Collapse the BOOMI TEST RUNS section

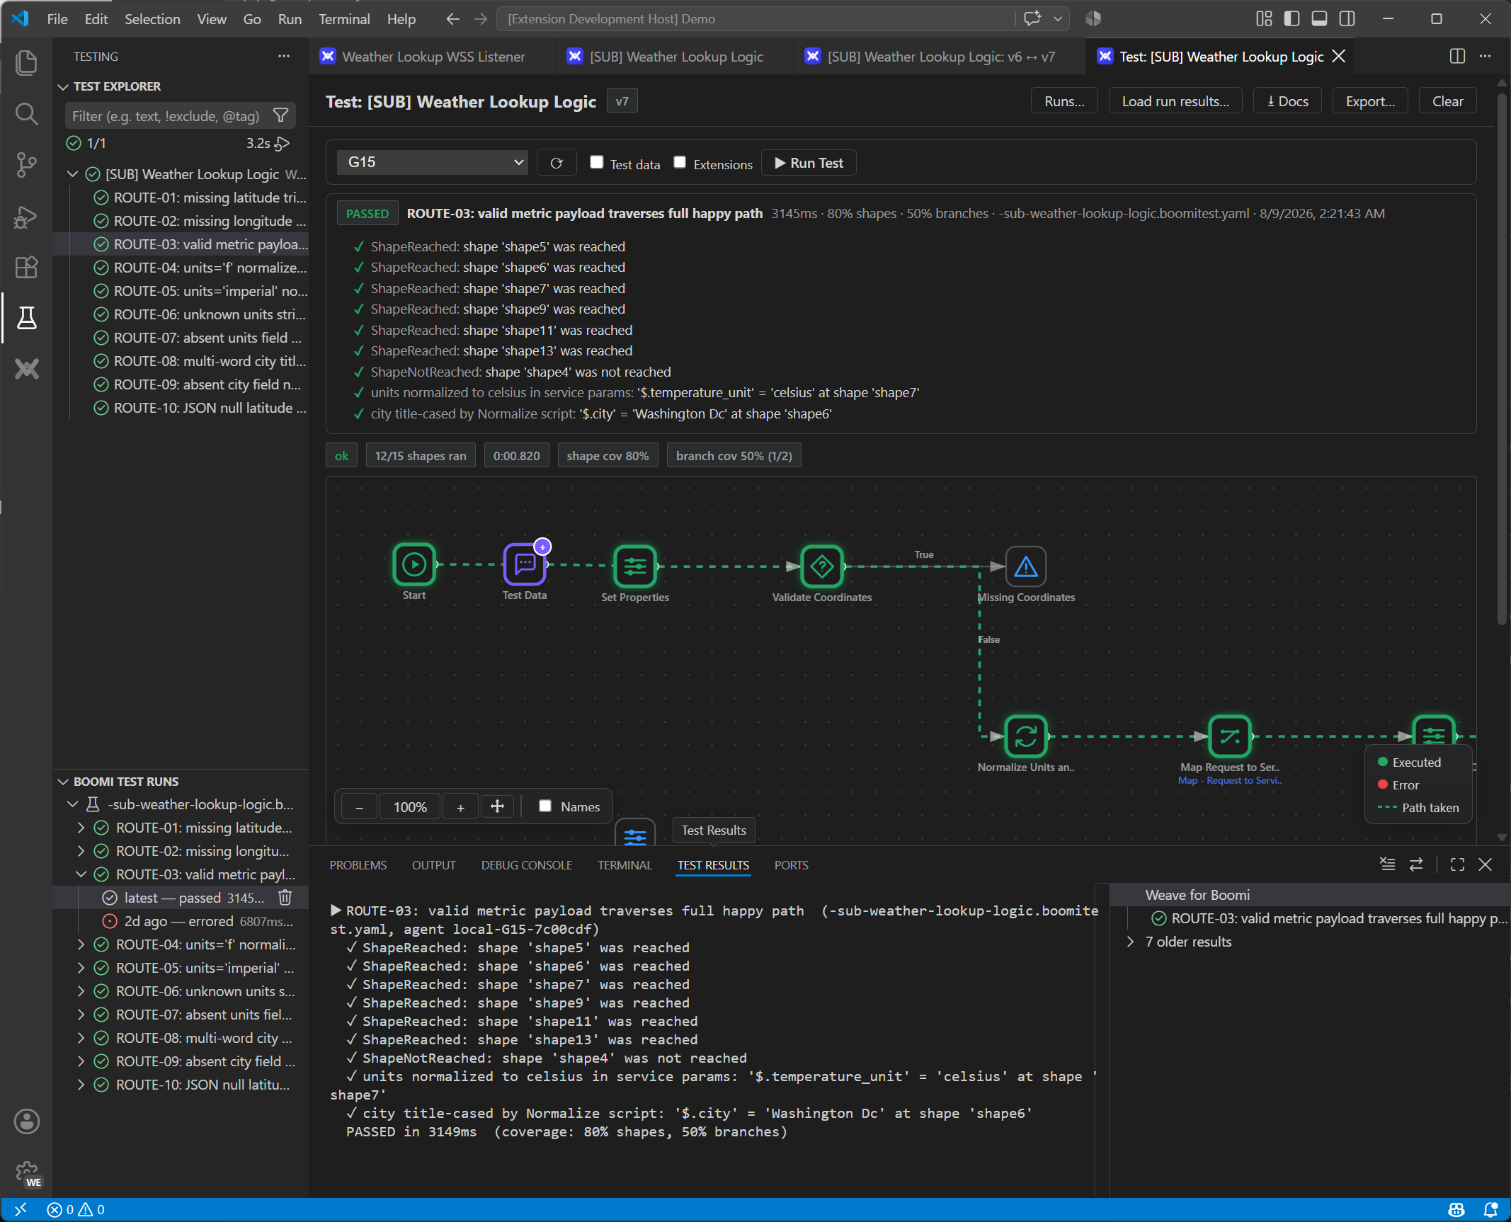click(63, 782)
